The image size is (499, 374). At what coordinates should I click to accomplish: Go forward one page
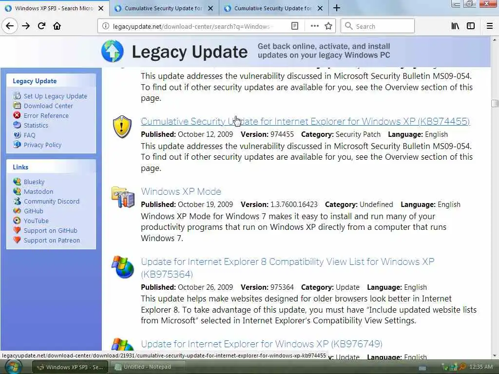26,26
